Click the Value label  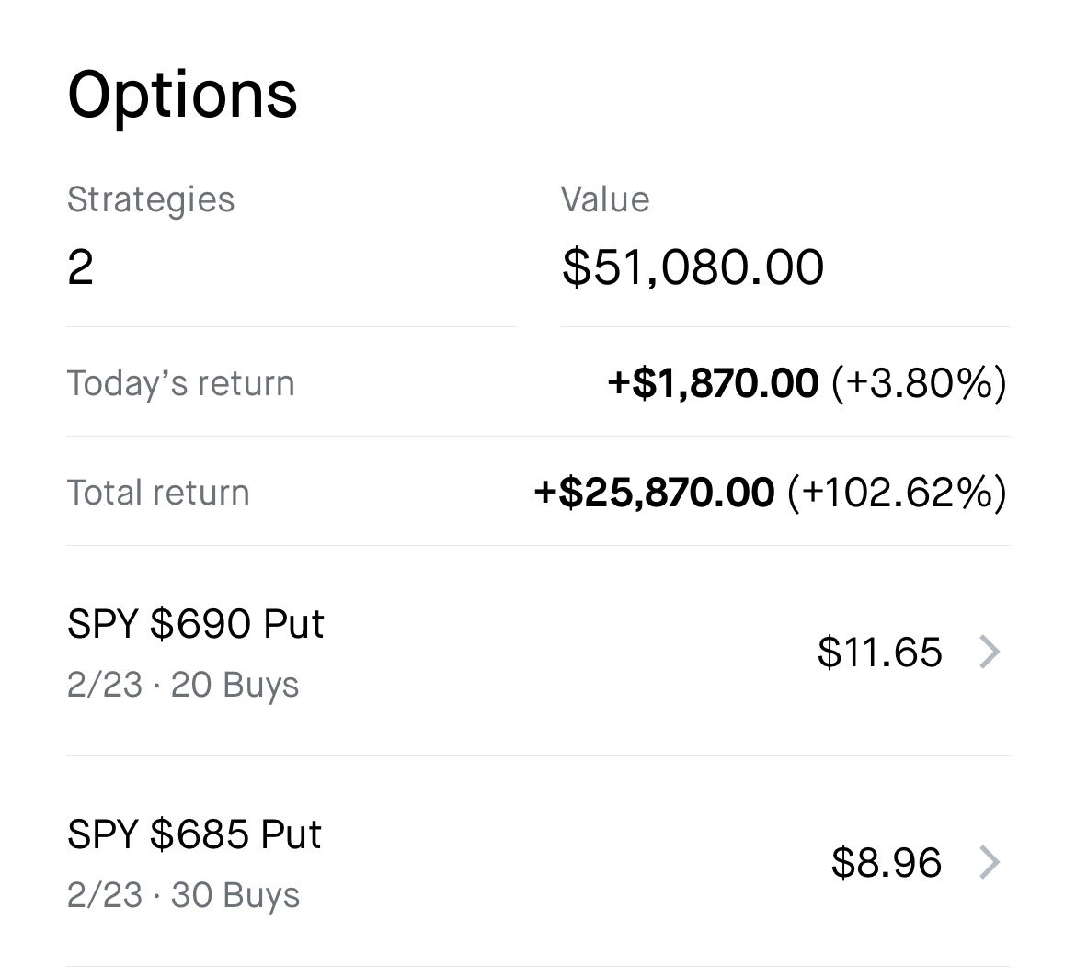click(605, 200)
